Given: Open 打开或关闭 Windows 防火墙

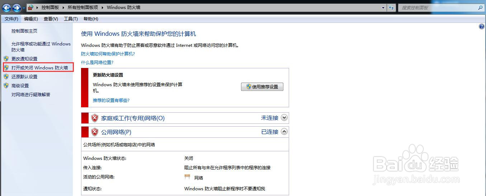Looking at the screenshot, I should coord(39,68).
